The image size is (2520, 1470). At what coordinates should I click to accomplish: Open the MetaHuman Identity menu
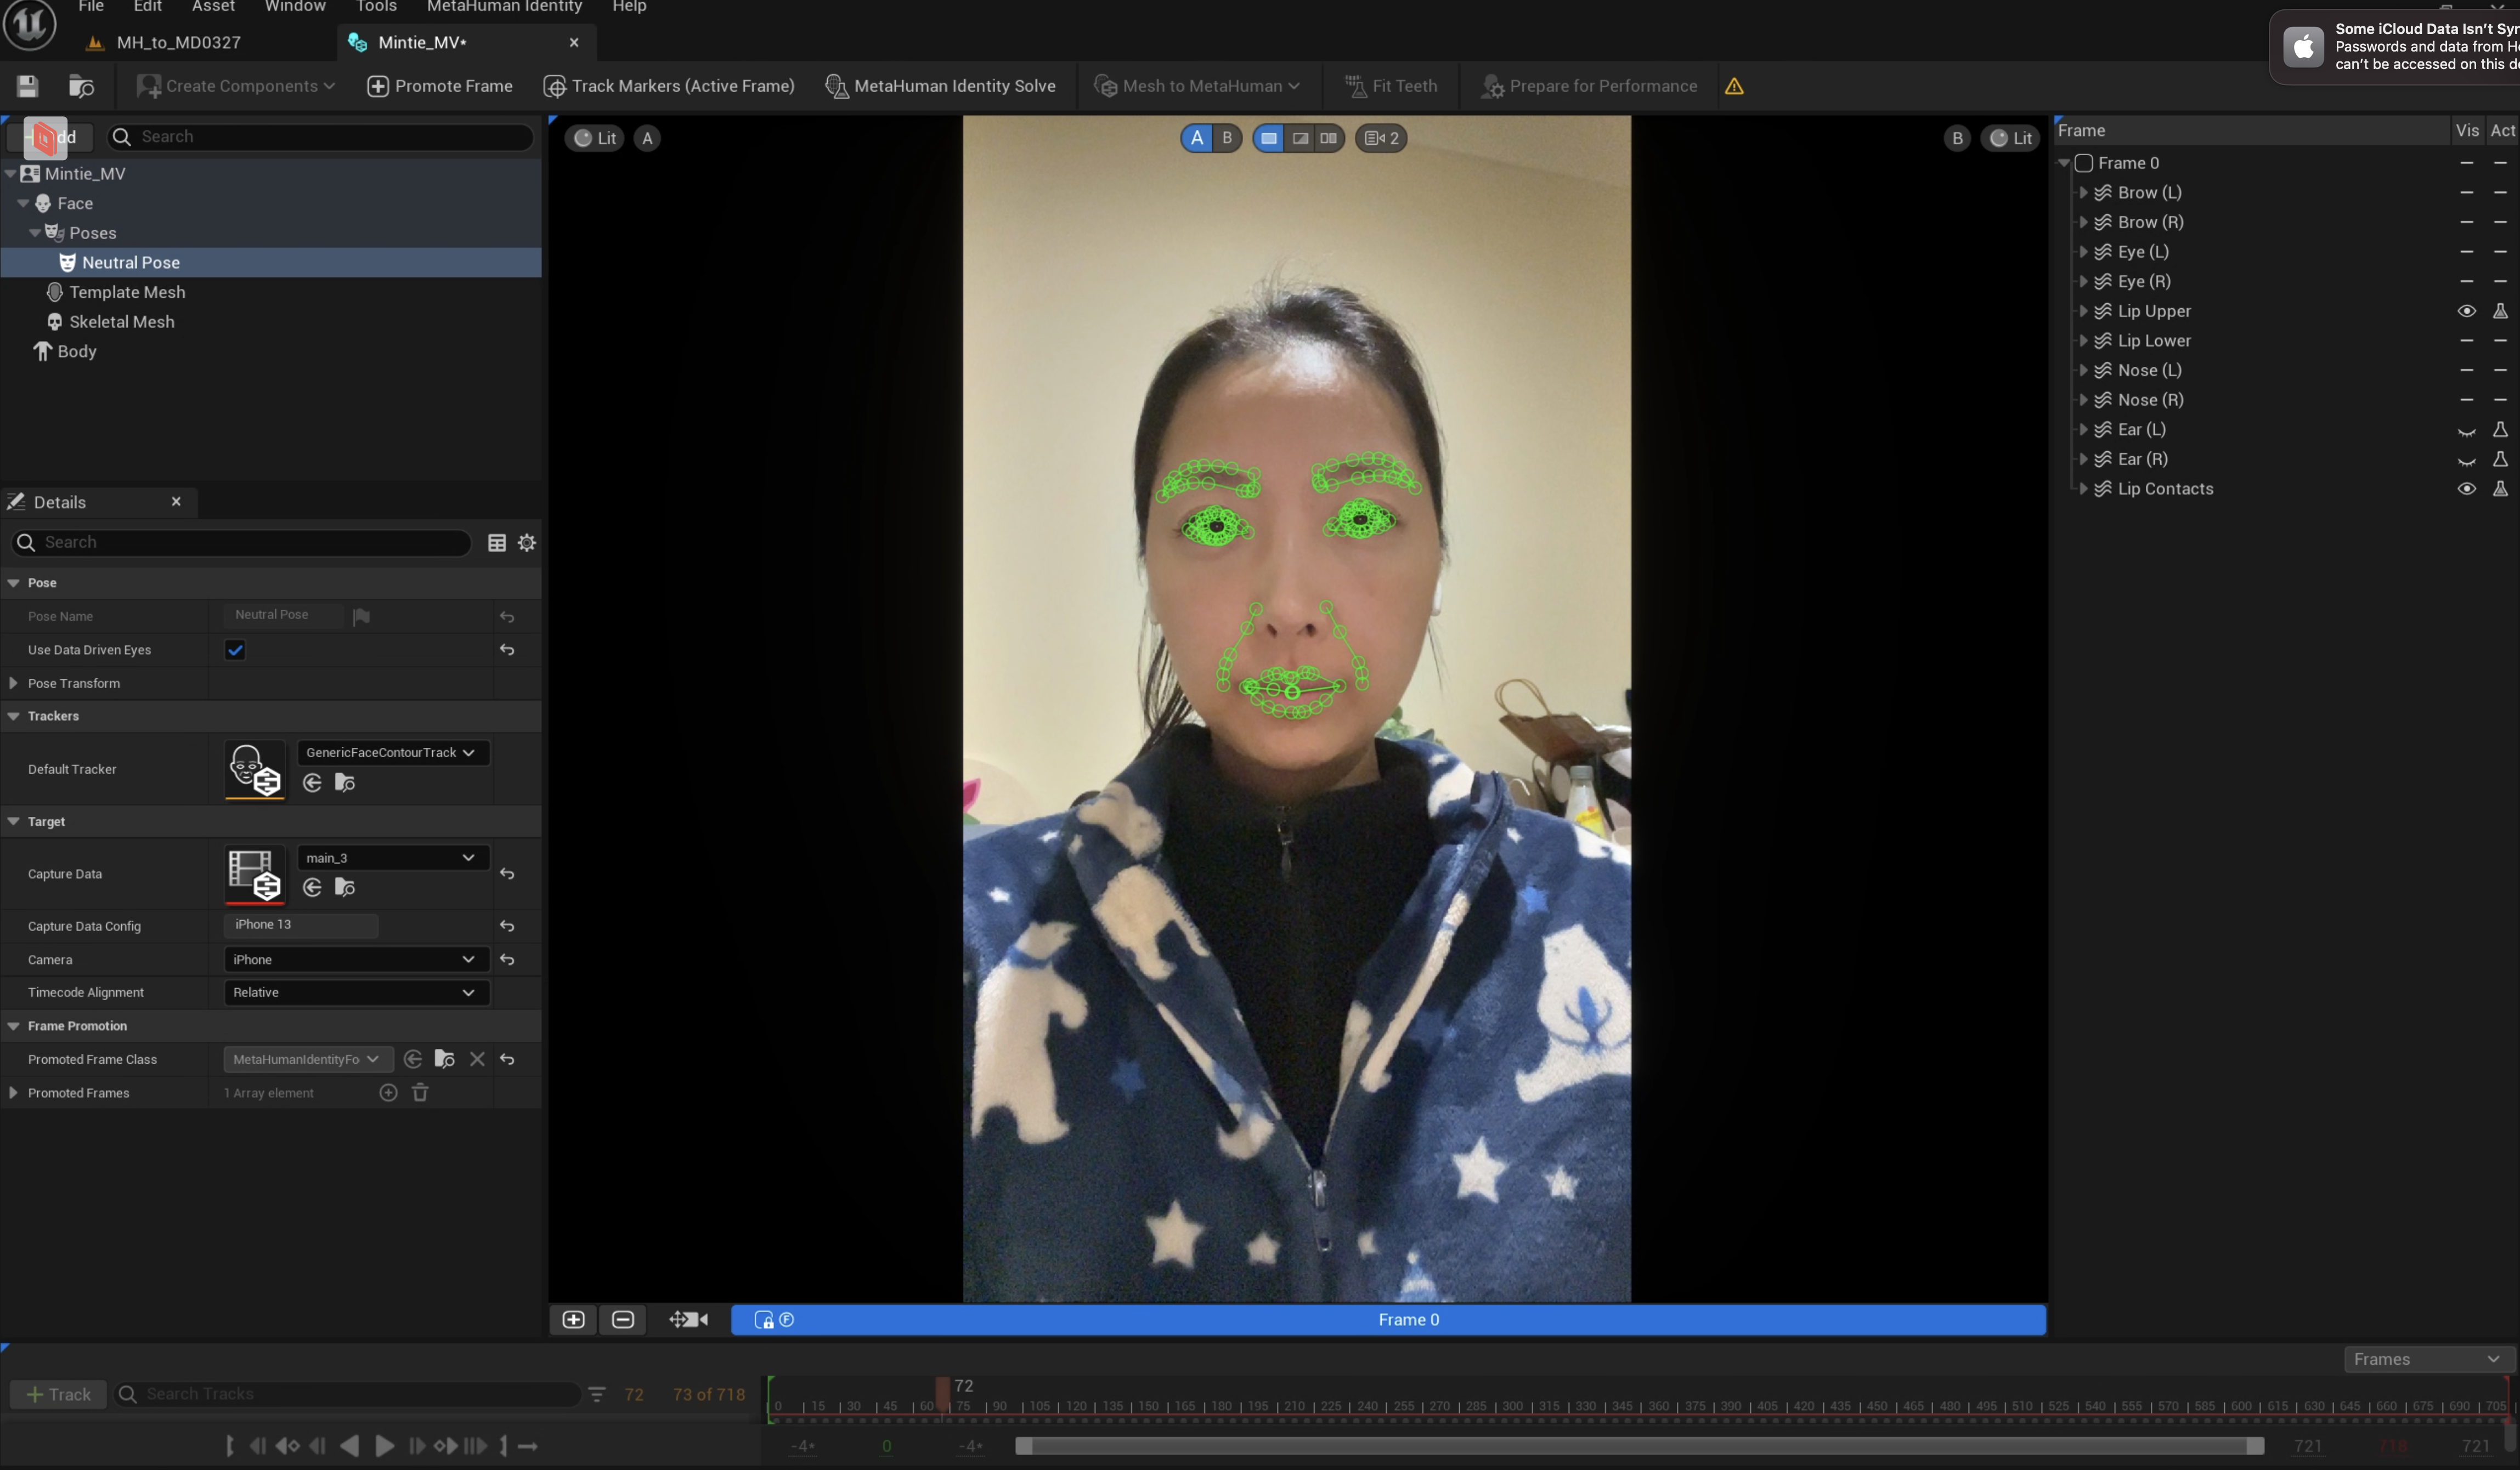pos(504,7)
